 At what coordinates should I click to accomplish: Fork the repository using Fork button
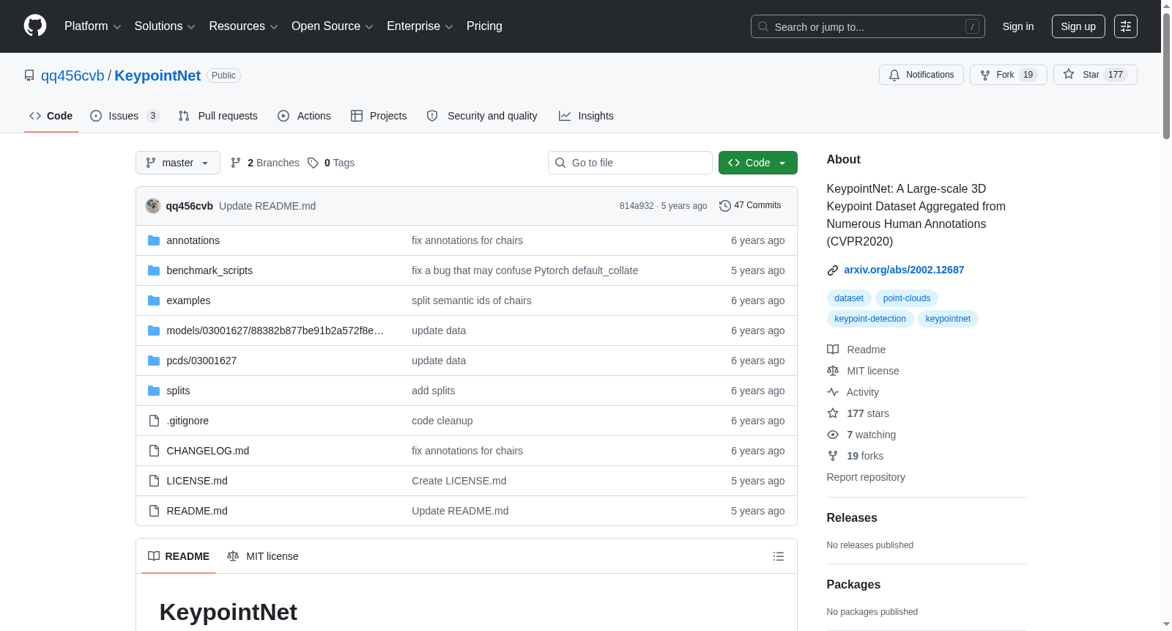(1009, 75)
